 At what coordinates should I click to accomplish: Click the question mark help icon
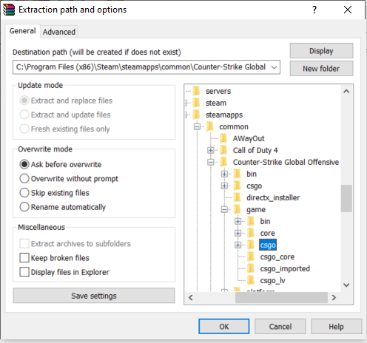point(314,10)
